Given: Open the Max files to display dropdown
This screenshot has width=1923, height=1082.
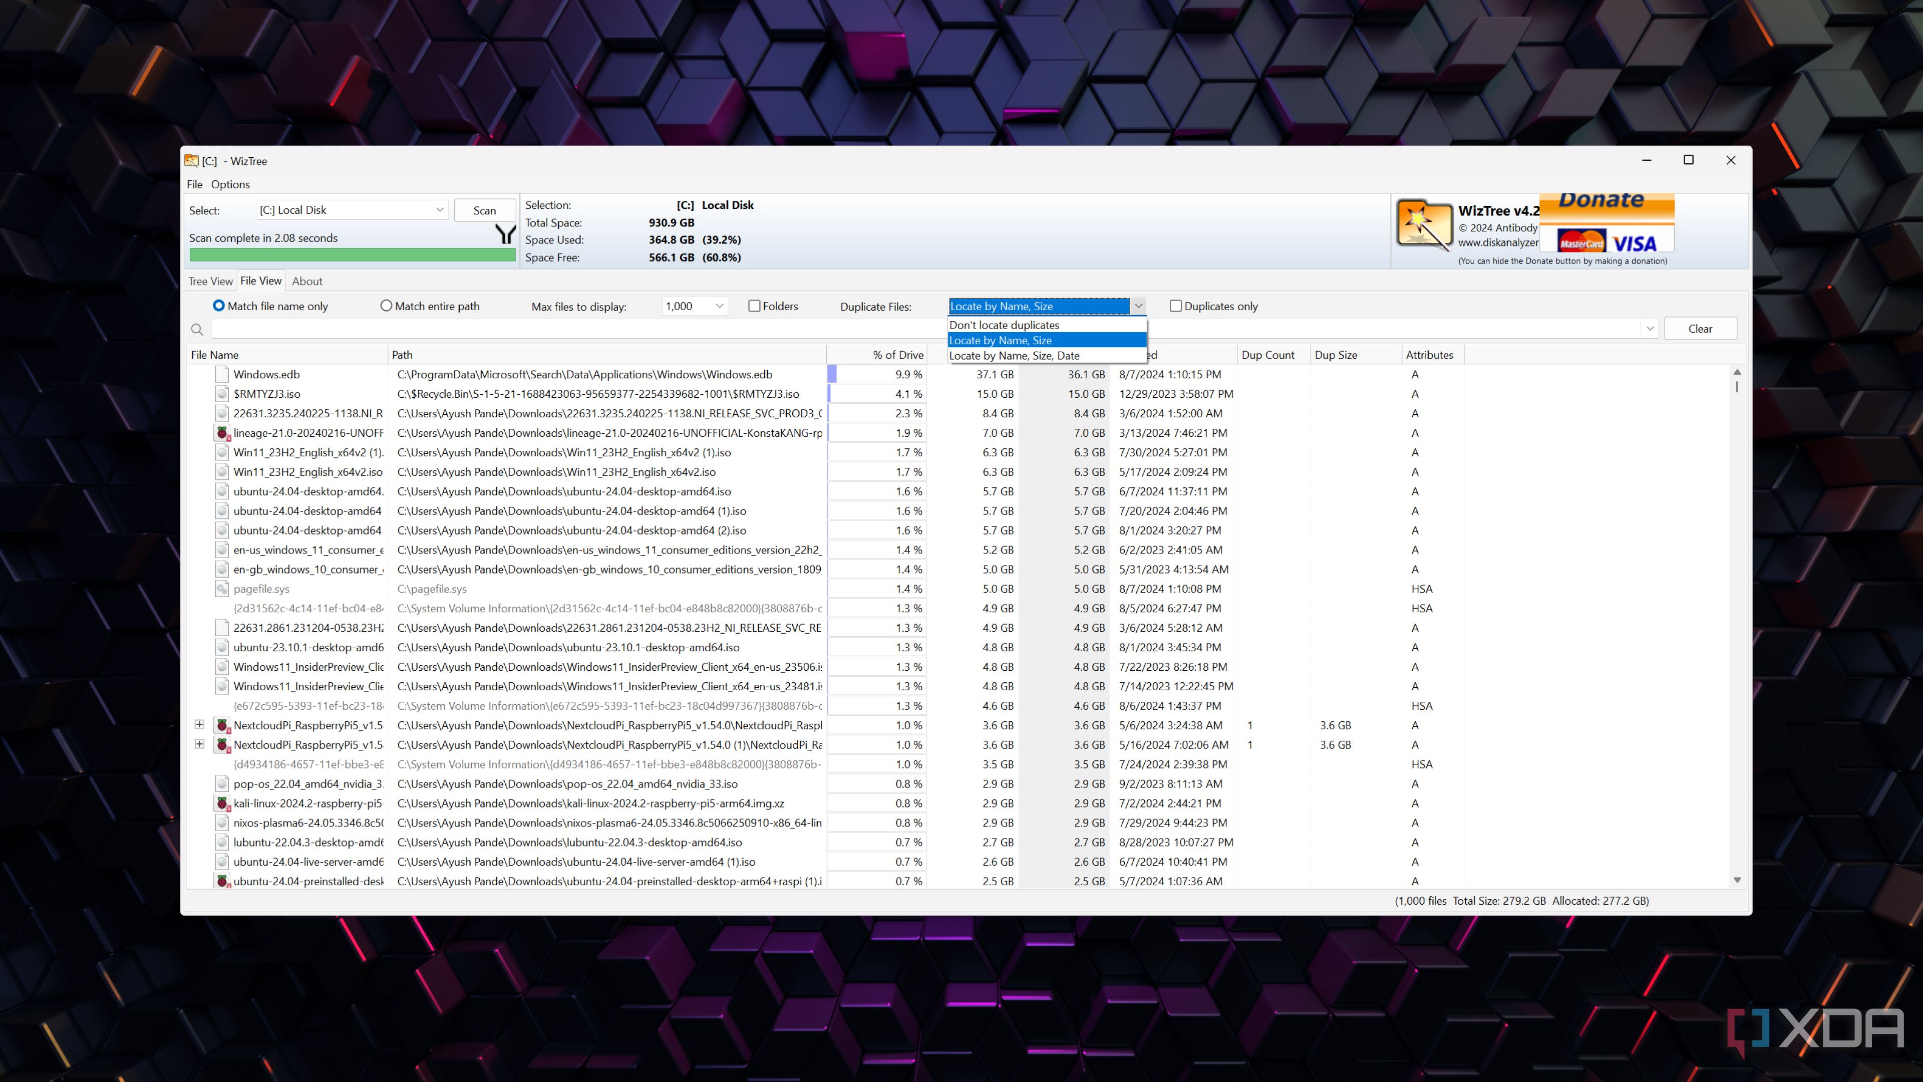Looking at the screenshot, I should [719, 306].
